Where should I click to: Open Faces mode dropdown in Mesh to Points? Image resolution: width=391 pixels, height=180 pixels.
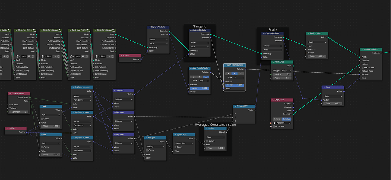point(317,42)
